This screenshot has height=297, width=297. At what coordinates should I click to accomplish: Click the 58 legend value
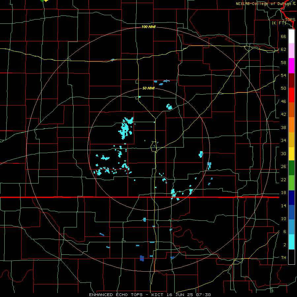pos(283,62)
